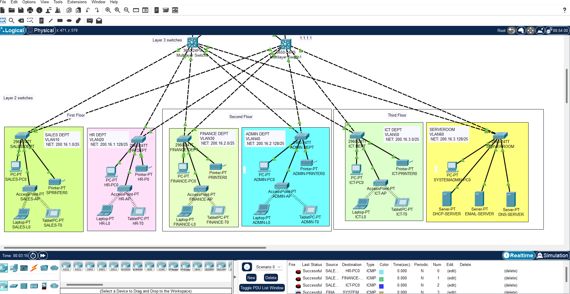
Task: Click the Power Cycle Devices icon
Action: coord(33,256)
